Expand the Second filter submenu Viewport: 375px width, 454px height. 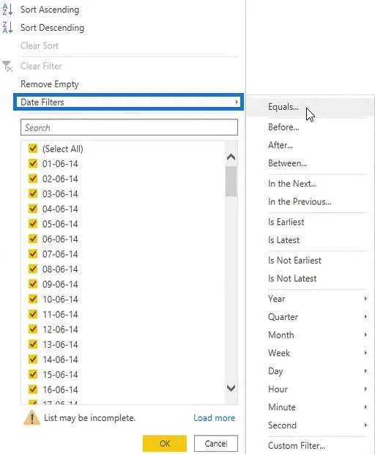pyautogui.click(x=365, y=425)
